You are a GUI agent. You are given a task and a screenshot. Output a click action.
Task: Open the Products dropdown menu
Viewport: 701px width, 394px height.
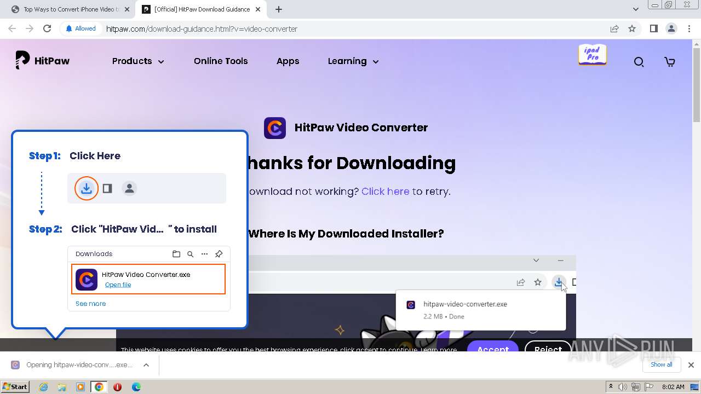pyautogui.click(x=138, y=61)
